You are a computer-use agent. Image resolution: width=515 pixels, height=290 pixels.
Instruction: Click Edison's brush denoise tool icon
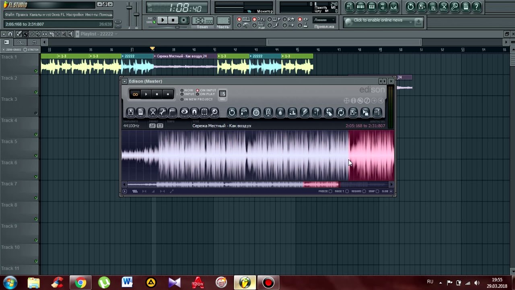[x=305, y=112]
